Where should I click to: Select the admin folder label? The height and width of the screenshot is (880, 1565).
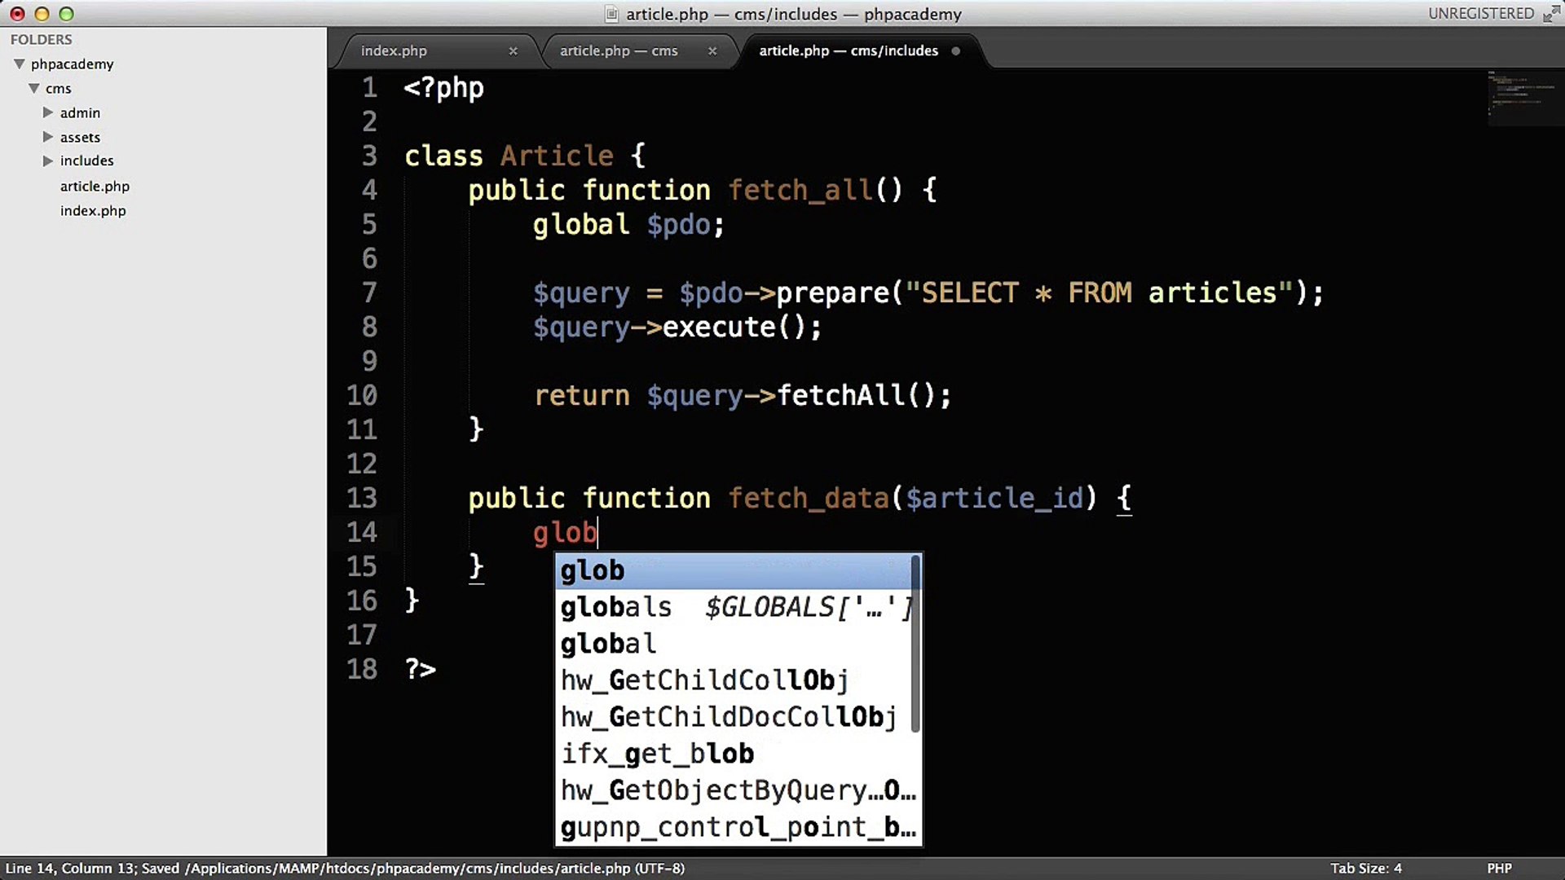click(x=80, y=112)
